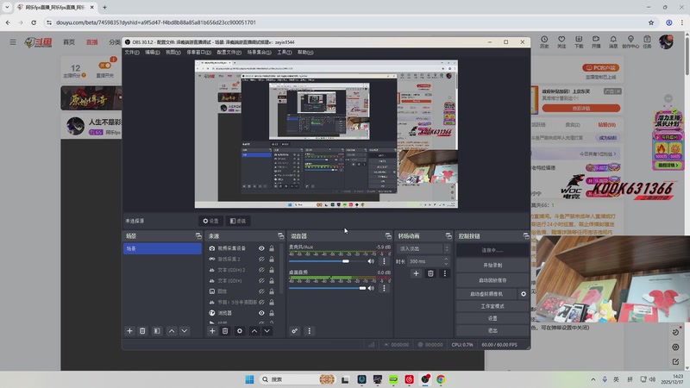This screenshot has height=388, width=690.
Task: Add a new scene with plus icon
Action: [130, 331]
